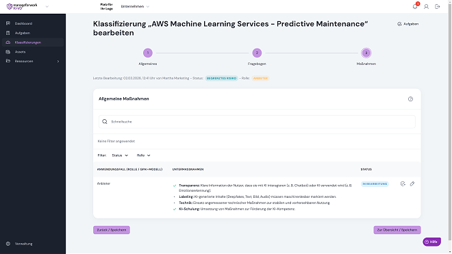Click the manageforwork logo
This screenshot has height=254, width=452.
pos(22,6)
